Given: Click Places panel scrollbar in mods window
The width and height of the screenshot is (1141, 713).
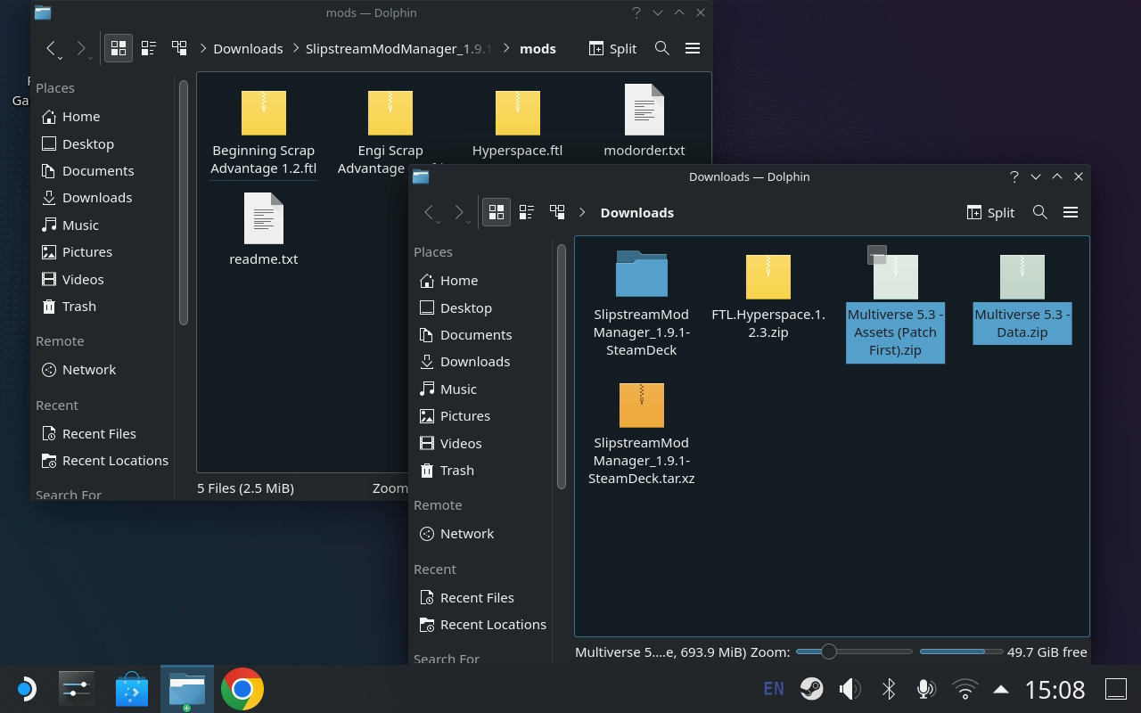Looking at the screenshot, I should click(184, 202).
